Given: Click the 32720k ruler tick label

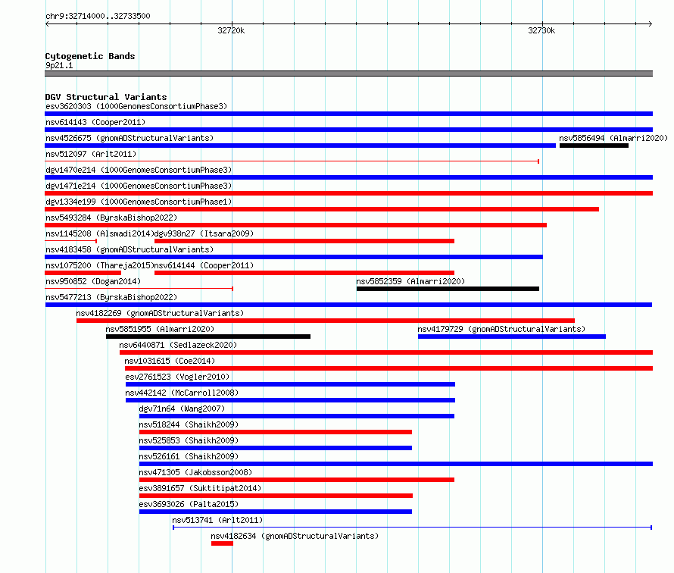Looking at the screenshot, I should 231,30.
